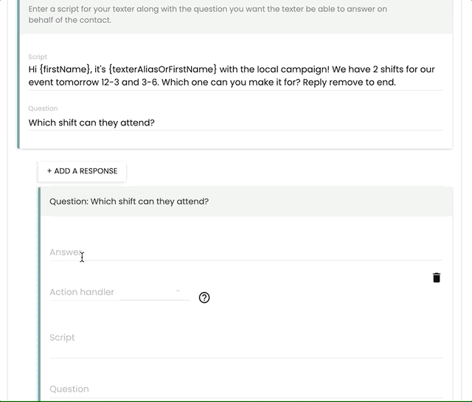Click the small "Script" label above the message
The image size is (472, 402).
click(x=38, y=57)
